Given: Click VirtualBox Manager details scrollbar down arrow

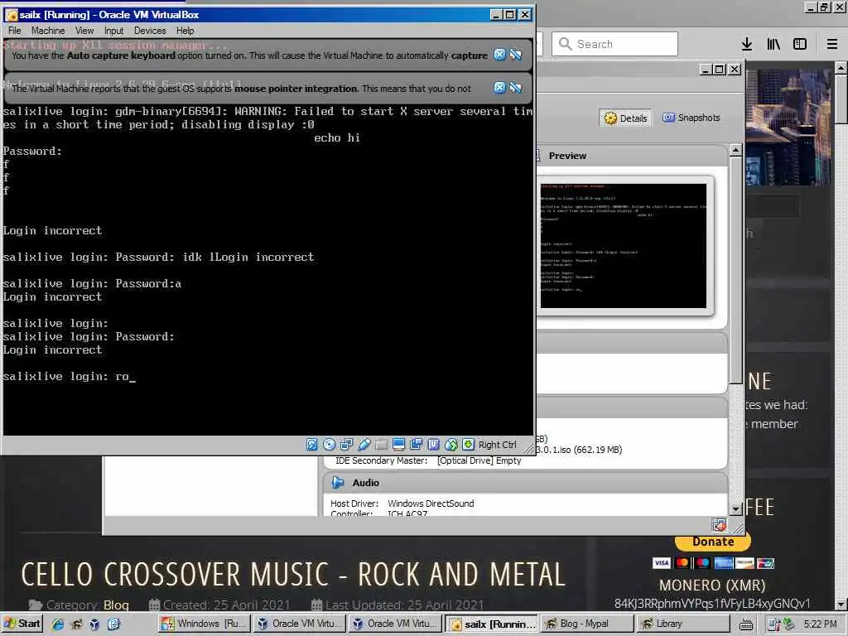Looking at the screenshot, I should pos(735,509).
